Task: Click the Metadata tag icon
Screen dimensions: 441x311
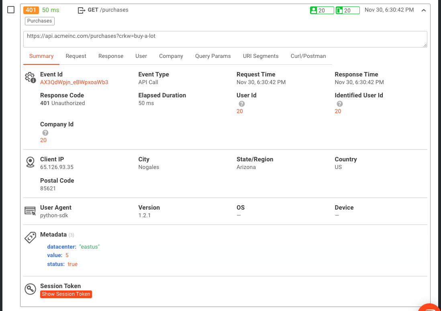Action: (30, 238)
